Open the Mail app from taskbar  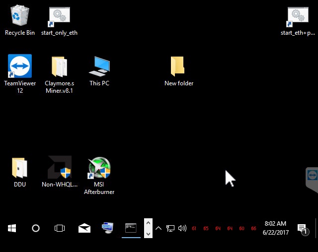84,228
